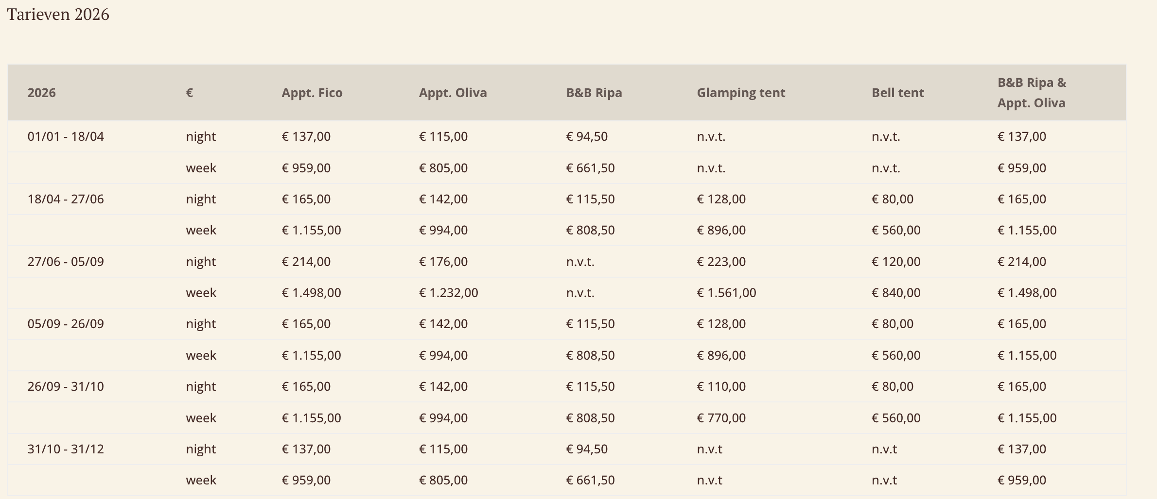Click the "2026" header cell in table
Viewport: 1157px width, 499px height.
tap(41, 93)
